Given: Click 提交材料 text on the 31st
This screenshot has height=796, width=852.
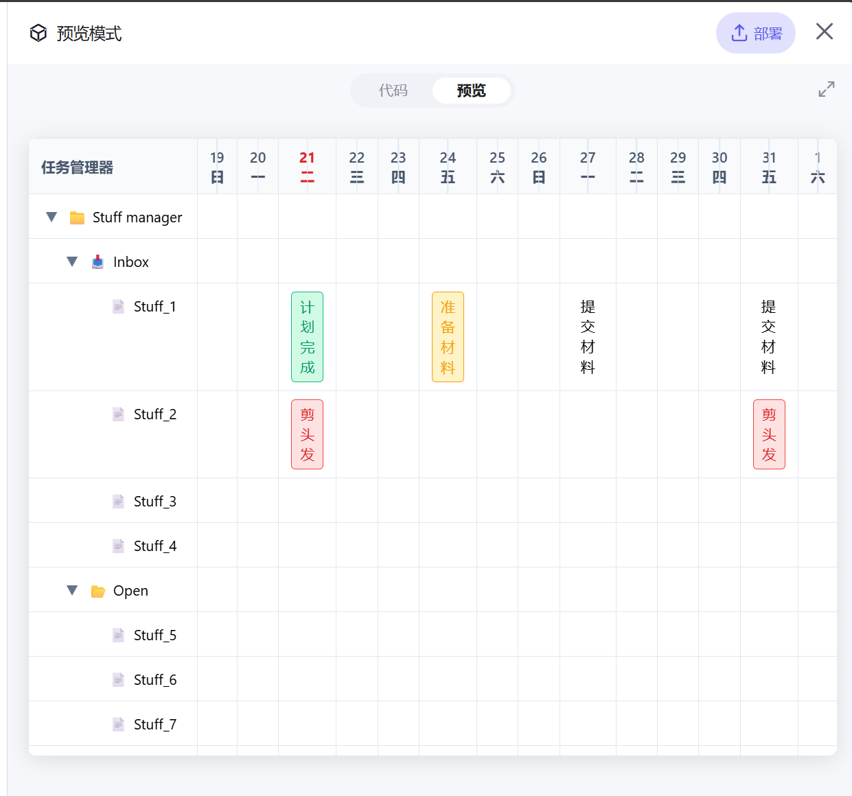Looking at the screenshot, I should click(769, 337).
